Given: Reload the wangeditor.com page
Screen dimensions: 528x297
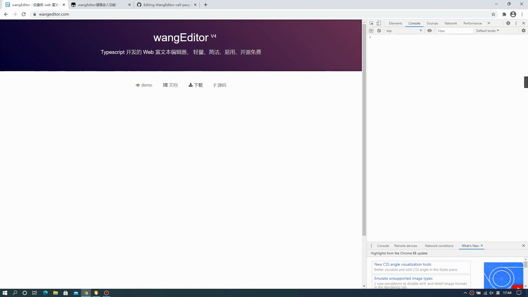Looking at the screenshot, I should 24,14.
